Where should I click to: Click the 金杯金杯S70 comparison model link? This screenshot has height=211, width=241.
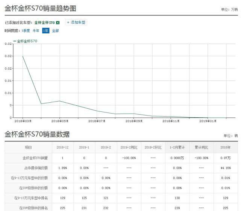[44, 23]
